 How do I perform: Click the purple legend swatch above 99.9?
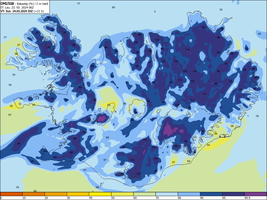coord(256,194)
